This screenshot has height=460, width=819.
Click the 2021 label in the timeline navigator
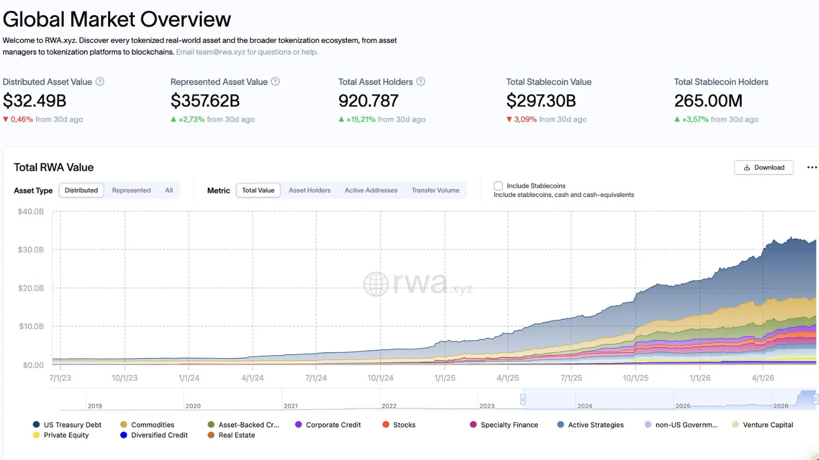click(x=291, y=406)
